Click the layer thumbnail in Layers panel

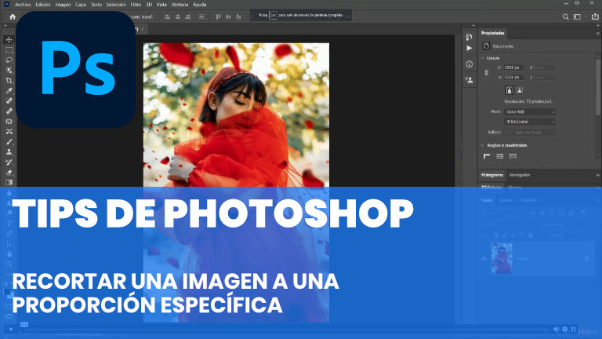coord(502,258)
